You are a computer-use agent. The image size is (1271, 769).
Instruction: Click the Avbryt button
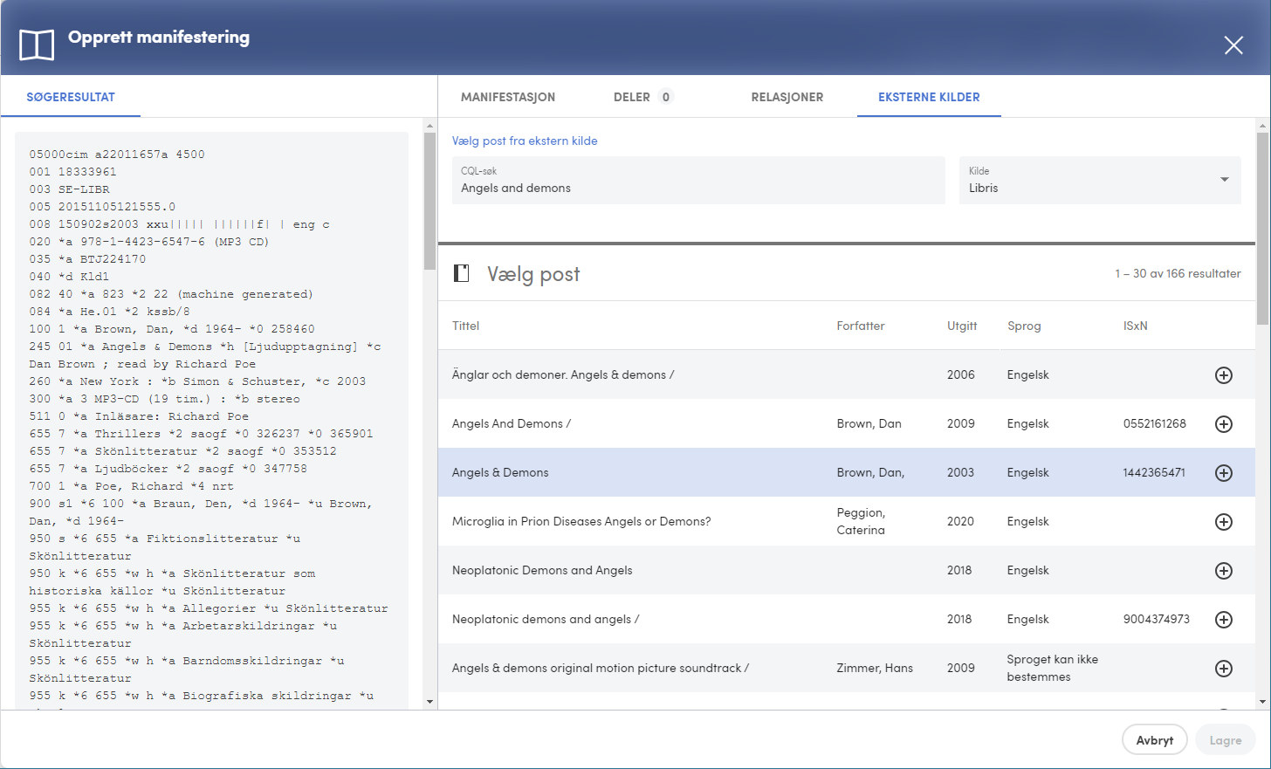pos(1155,740)
